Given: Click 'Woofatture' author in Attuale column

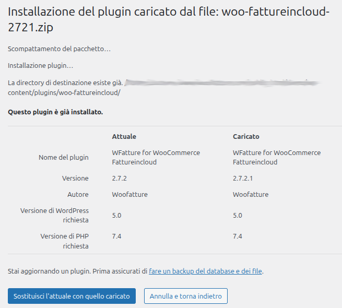Looking at the screenshot, I should pyautogui.click(x=130, y=195).
